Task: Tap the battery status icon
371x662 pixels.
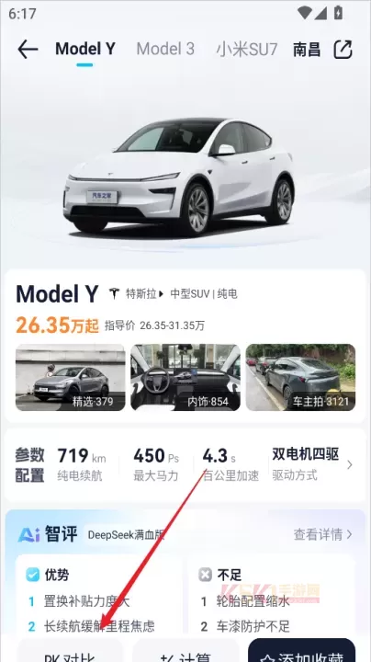Action: pos(338,13)
